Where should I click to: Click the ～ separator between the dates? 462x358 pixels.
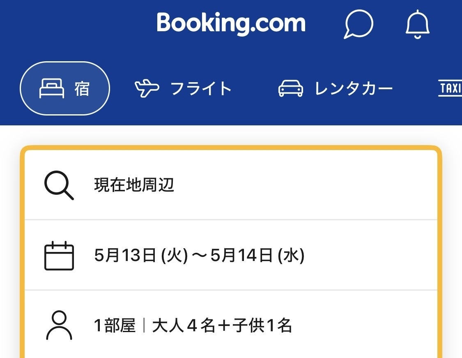[x=199, y=256]
